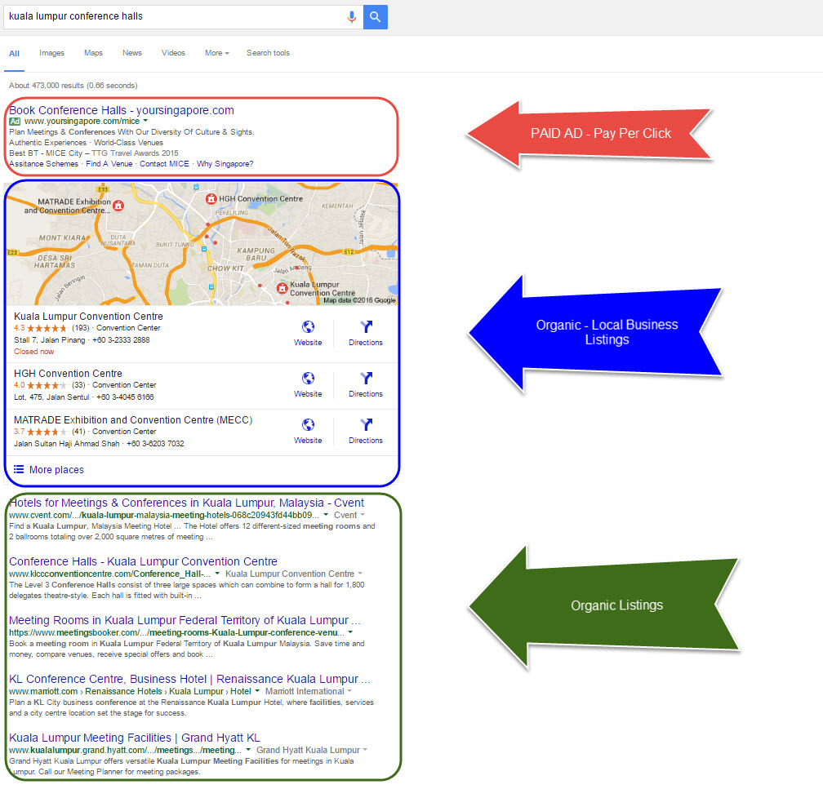Open Search tools
823x789 pixels.
click(x=268, y=53)
